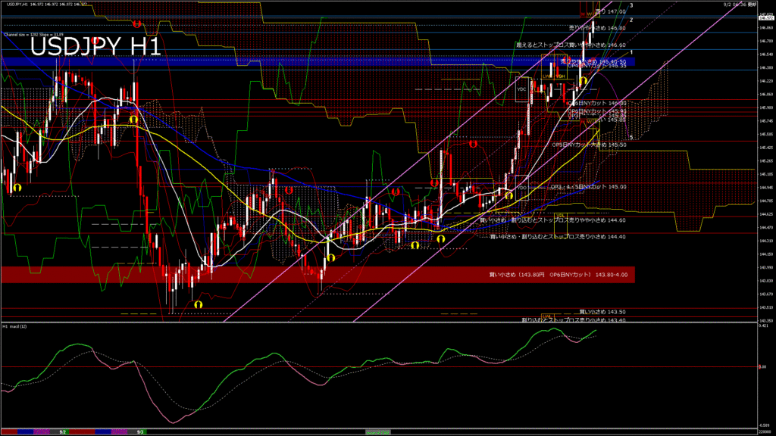Click the yellow up-arrow signal at the lowest candle
This screenshot has width=776, height=436.
point(199,304)
